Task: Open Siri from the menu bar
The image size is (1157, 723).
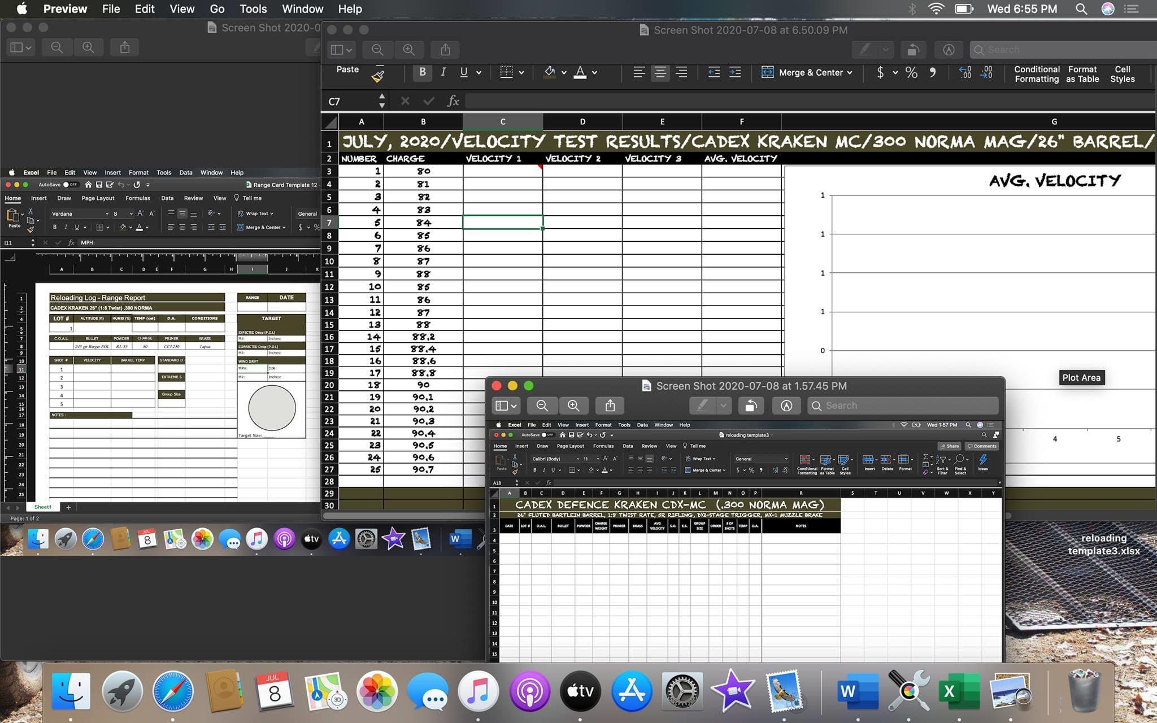Action: 1108,9
